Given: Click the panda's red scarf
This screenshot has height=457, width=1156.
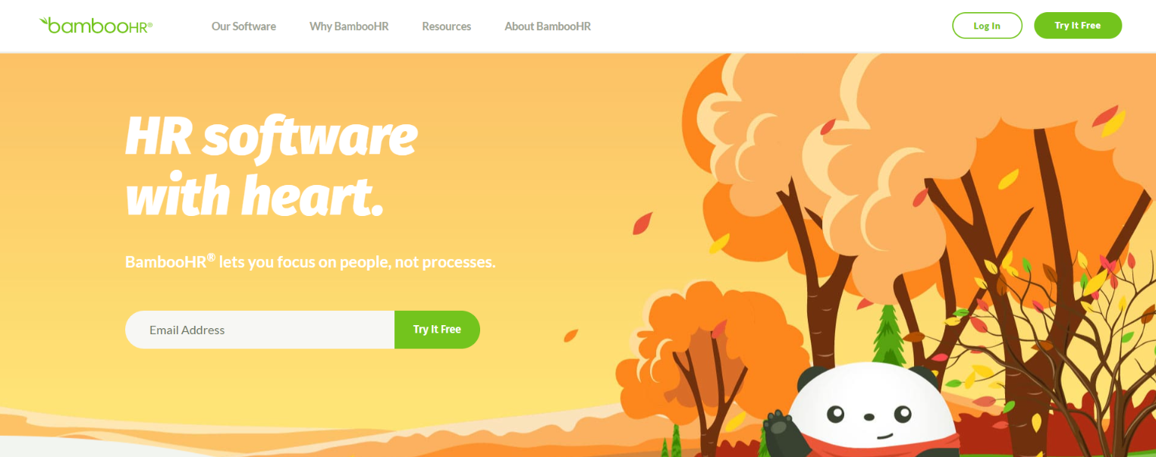Looking at the screenshot, I should [872, 447].
